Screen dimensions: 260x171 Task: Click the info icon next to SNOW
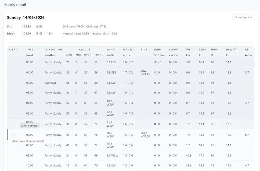(180, 50)
